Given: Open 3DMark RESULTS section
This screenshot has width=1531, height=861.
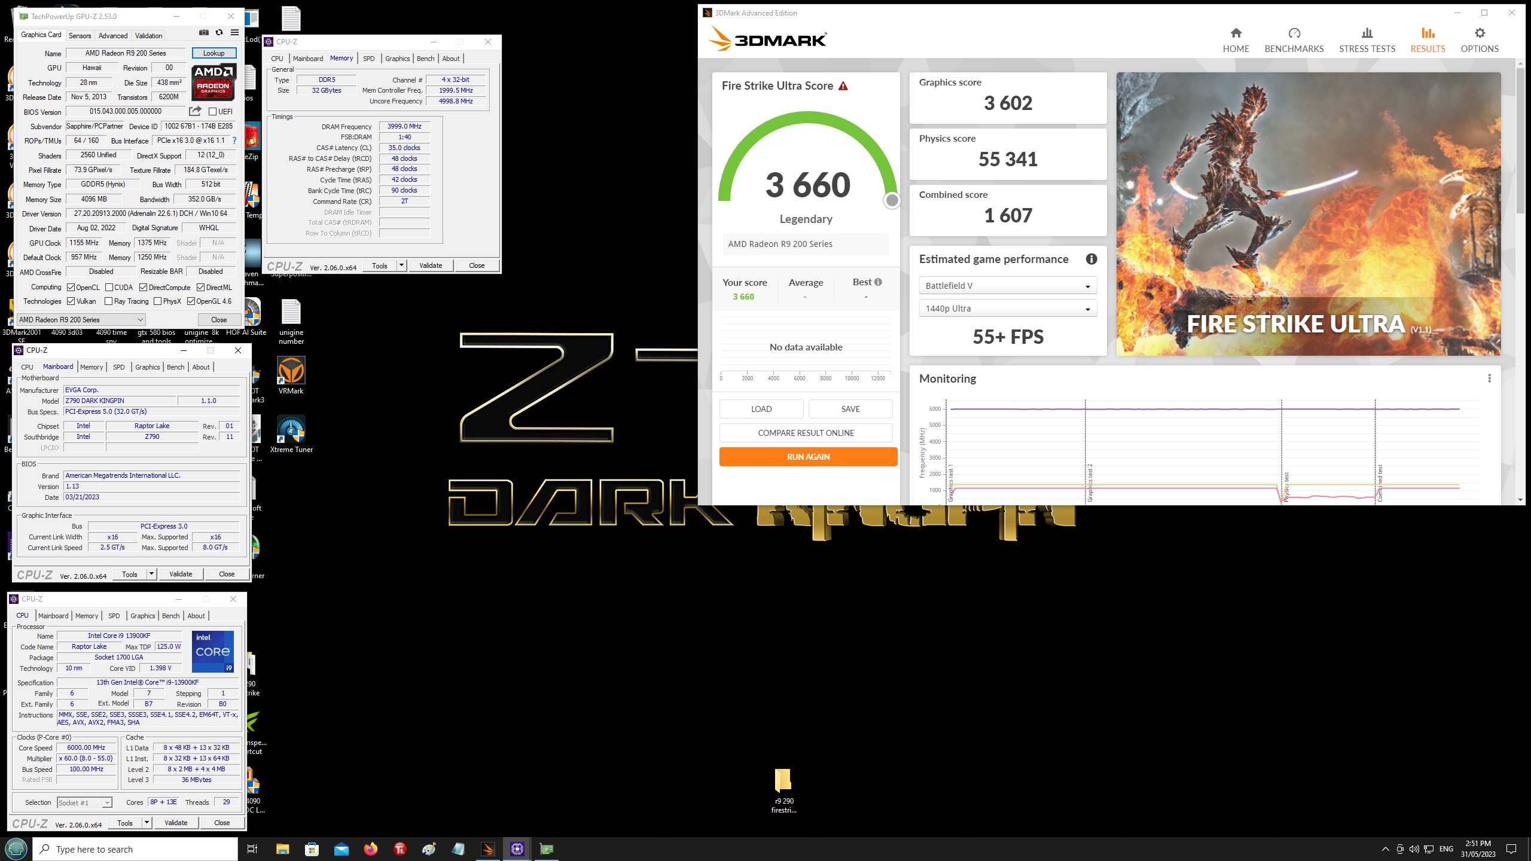Looking at the screenshot, I should point(1428,40).
